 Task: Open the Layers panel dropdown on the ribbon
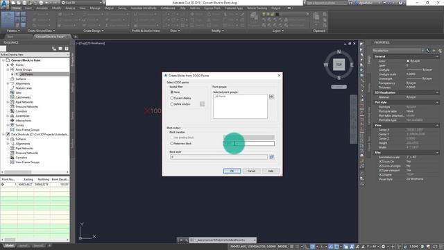coord(278,31)
